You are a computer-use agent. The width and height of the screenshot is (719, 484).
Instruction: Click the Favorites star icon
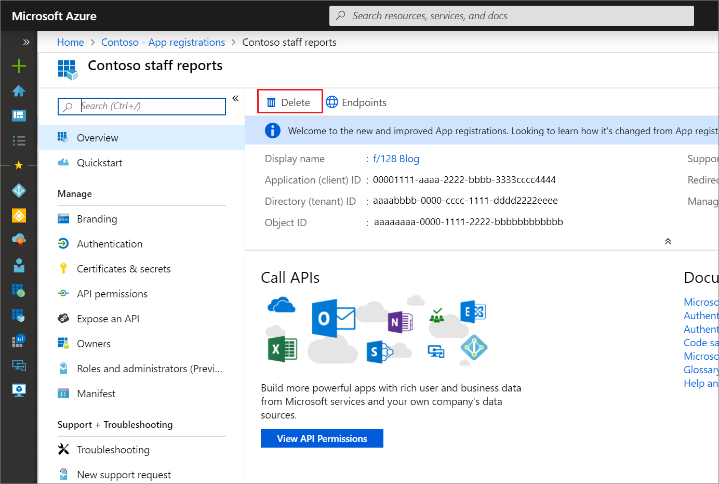tap(19, 165)
